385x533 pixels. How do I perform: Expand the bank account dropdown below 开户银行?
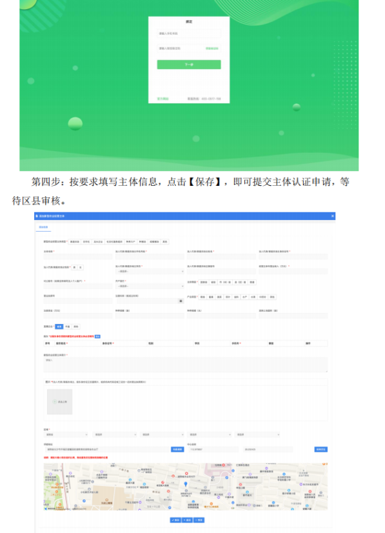(150, 287)
